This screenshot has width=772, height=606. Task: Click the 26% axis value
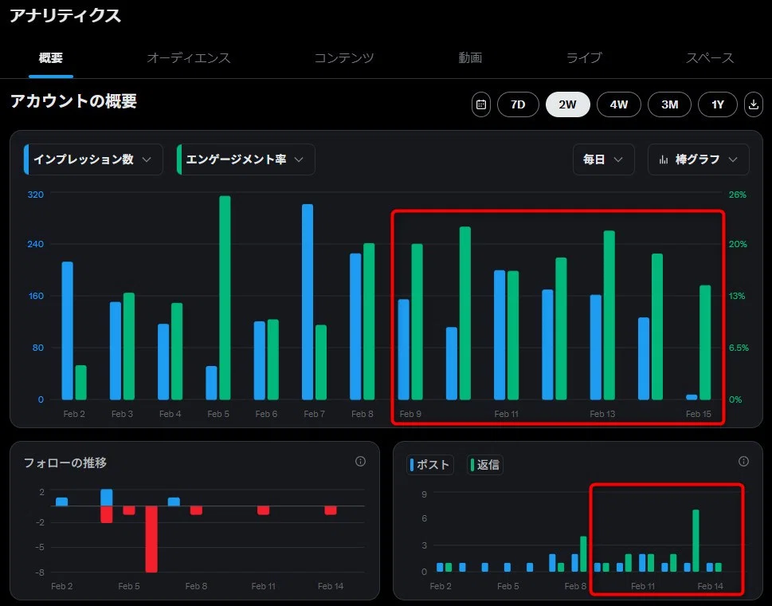738,195
